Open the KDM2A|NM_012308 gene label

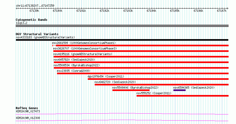[x=28, y=118]
